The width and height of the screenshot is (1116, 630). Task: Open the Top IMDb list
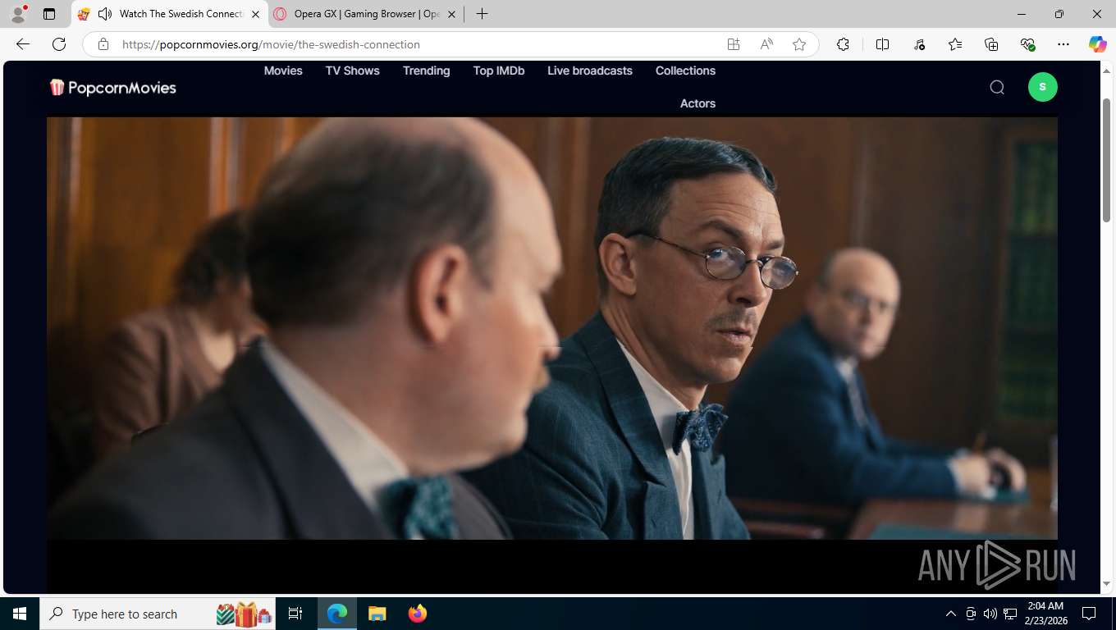click(499, 71)
